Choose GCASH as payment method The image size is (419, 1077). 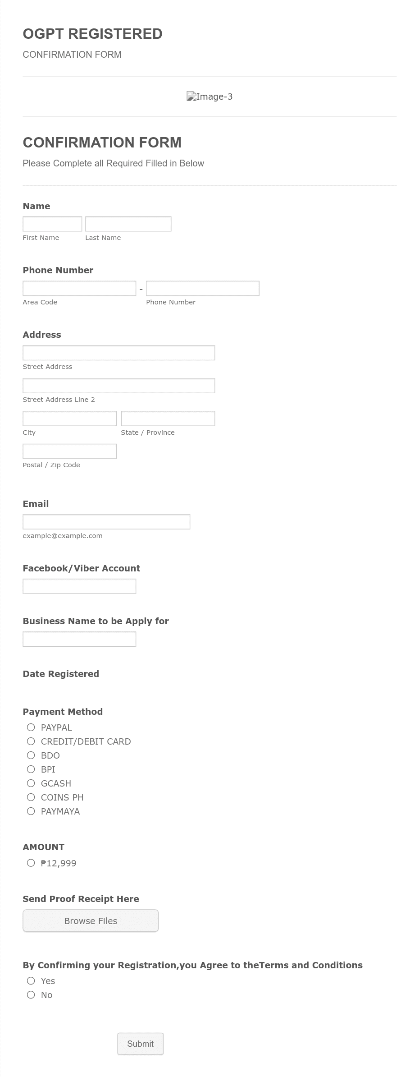(x=31, y=783)
